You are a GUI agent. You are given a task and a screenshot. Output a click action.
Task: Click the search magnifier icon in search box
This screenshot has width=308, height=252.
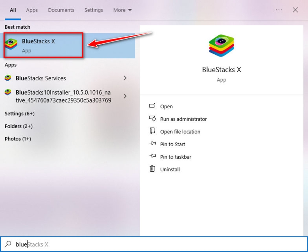(x=8, y=244)
